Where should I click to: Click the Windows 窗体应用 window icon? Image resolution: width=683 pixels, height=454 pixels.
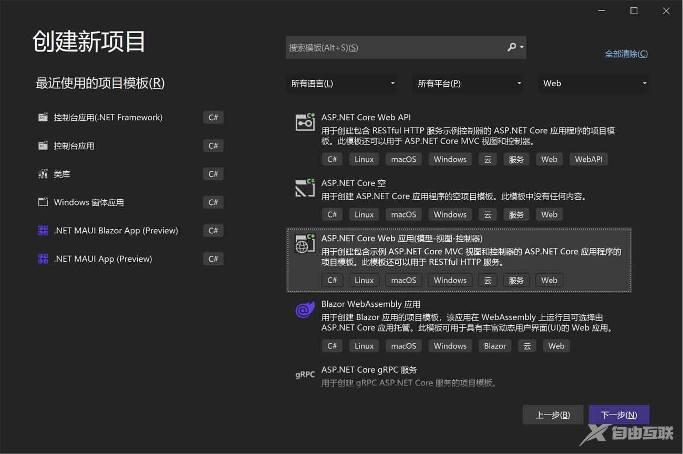43,202
